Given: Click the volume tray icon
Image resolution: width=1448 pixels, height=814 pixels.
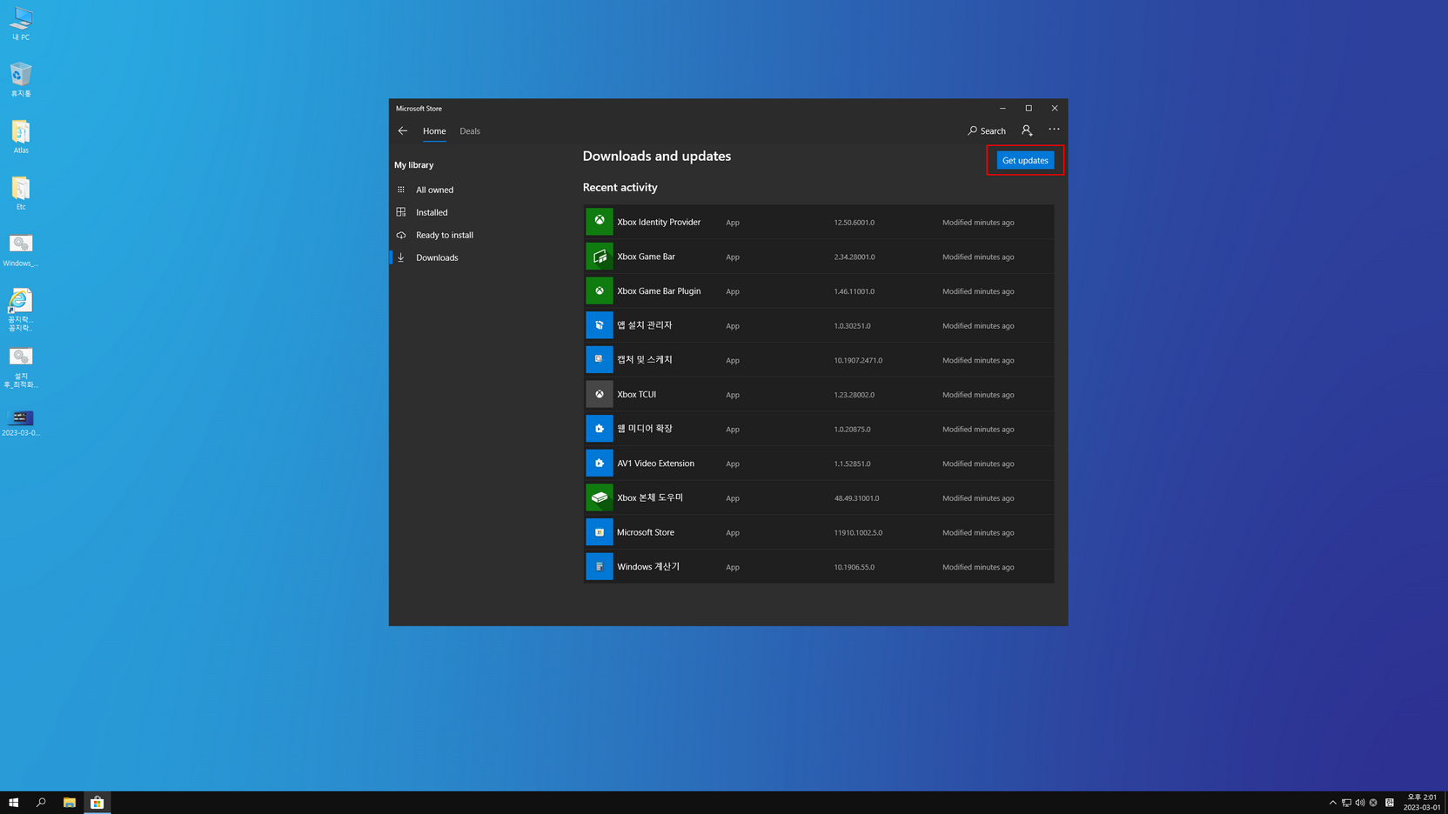Looking at the screenshot, I should [1359, 803].
